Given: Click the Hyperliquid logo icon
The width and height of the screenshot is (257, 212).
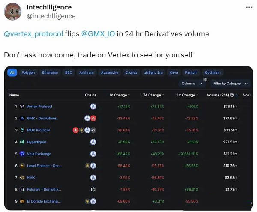Looking at the screenshot, I should [22, 142].
